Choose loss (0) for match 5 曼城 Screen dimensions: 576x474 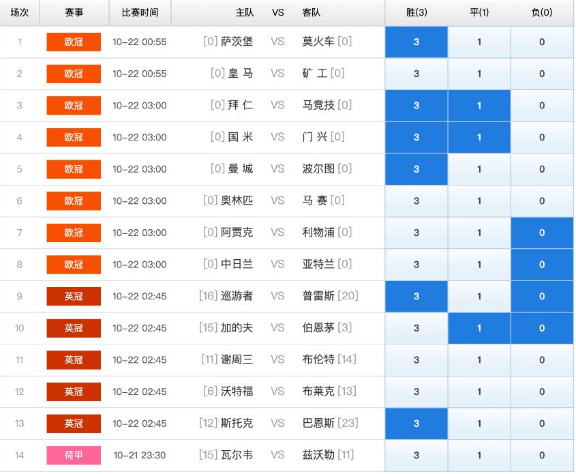(542, 169)
